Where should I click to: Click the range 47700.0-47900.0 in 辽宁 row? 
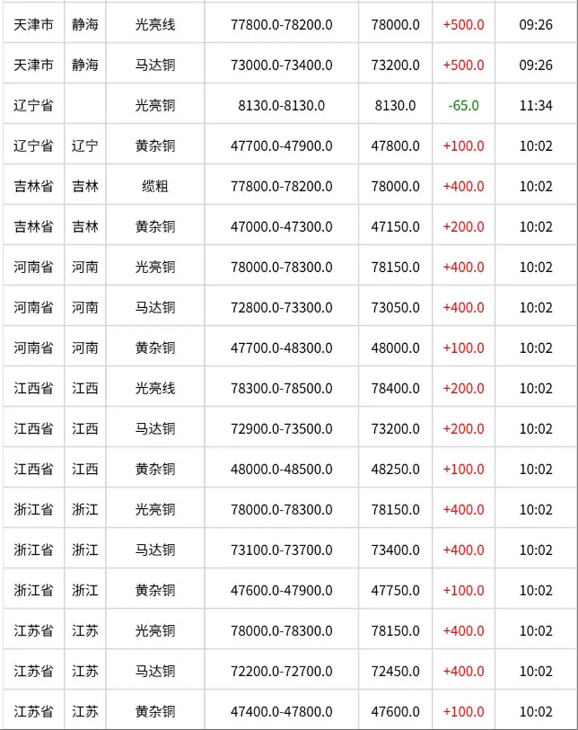point(282,145)
